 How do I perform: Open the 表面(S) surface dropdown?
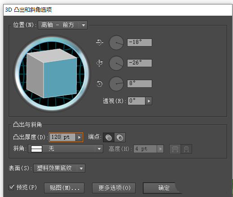[x=59, y=168]
